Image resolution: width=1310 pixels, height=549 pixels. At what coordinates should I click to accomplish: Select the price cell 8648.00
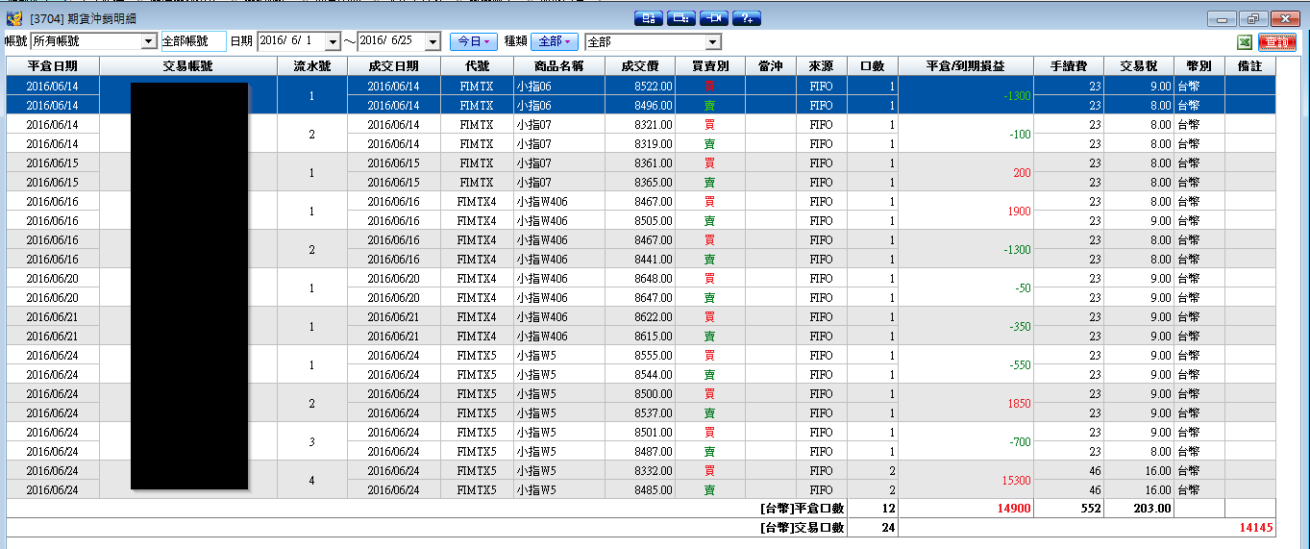641,278
